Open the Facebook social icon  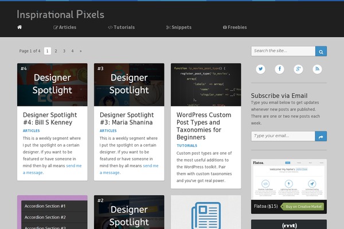point(279,69)
